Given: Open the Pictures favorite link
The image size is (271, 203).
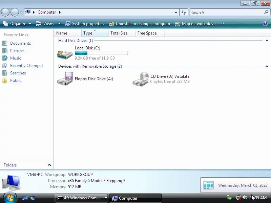Looking at the screenshot, I should [17, 50].
